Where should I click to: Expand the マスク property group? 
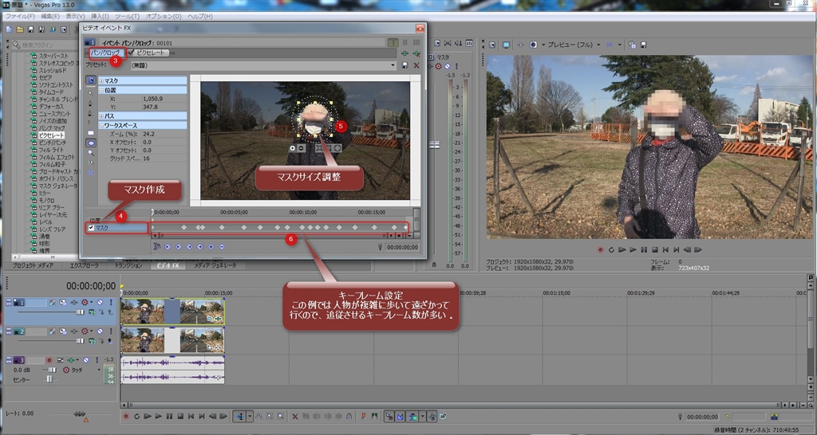tap(101, 81)
